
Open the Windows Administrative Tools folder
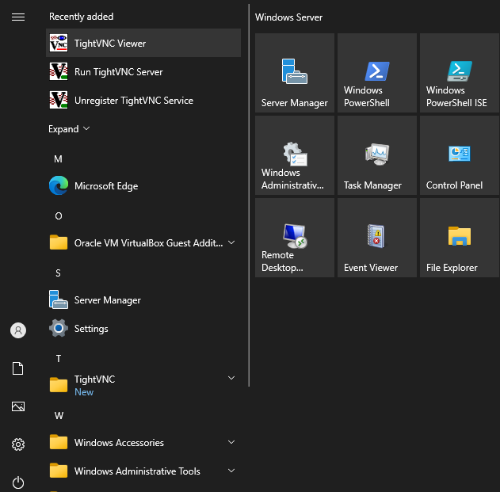tap(143, 471)
